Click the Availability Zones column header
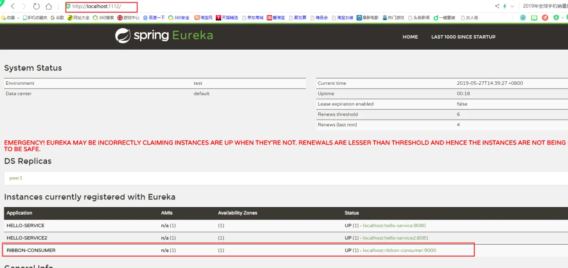568x268 pixels. (x=237, y=213)
